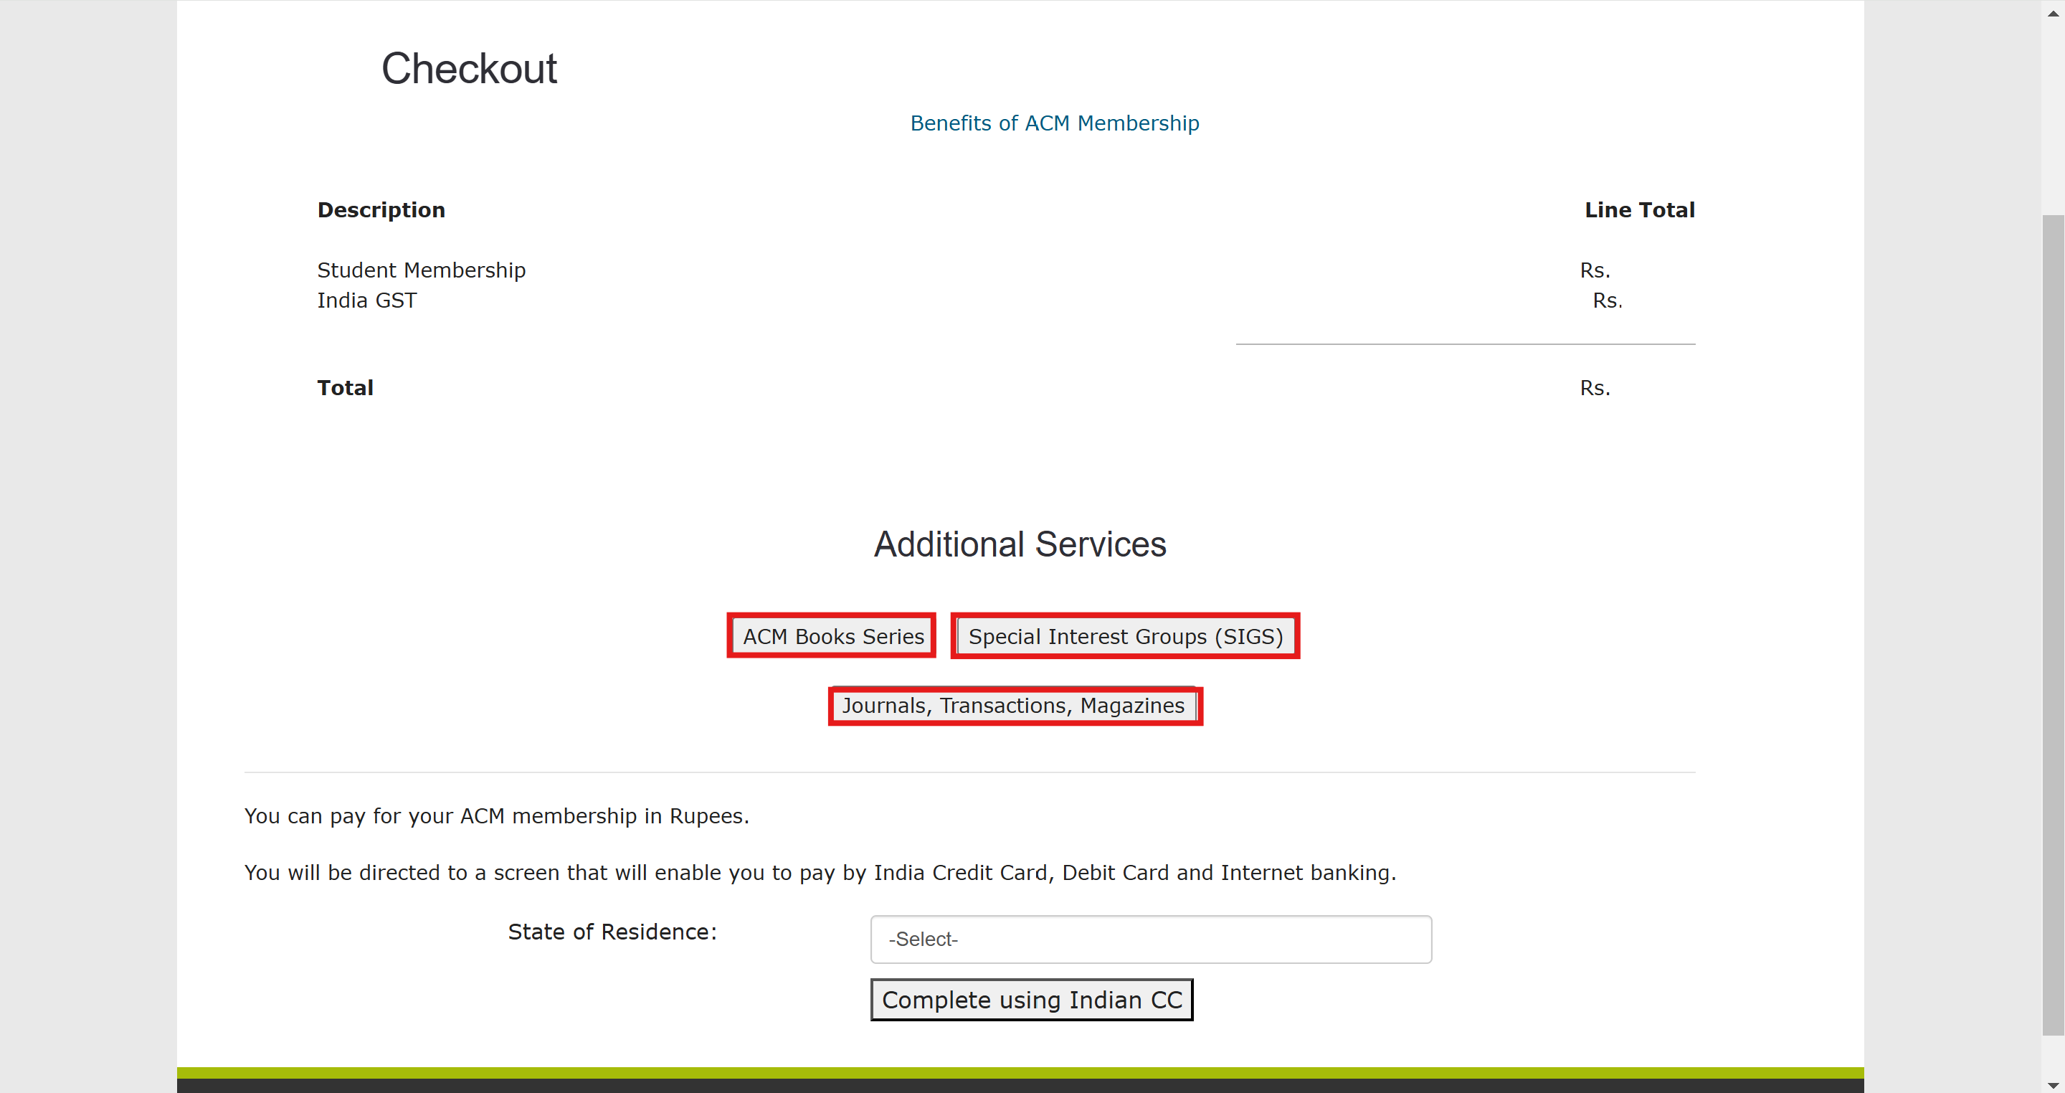Open Special Interest Groups (SIGS) button
The width and height of the screenshot is (2065, 1093).
pos(1126,636)
